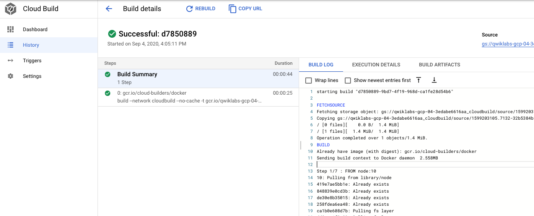The width and height of the screenshot is (534, 216).
Task: Click the 'Started on Sep 4, 2020' timestamp
Action: tap(146, 43)
